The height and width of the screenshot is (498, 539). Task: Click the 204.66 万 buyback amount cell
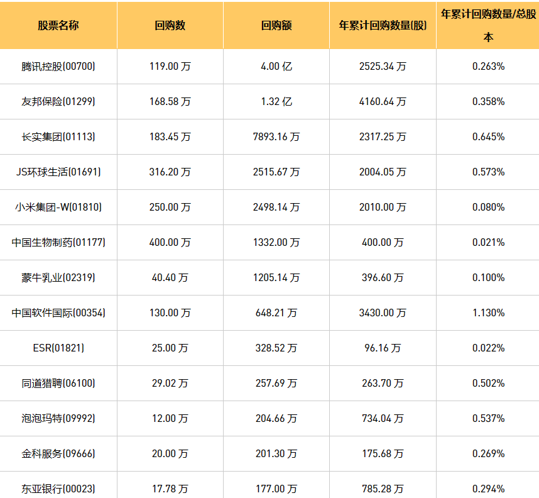[276, 418]
